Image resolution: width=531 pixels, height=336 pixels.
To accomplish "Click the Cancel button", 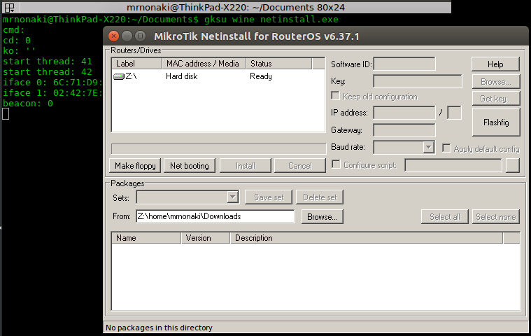I will 299,166.
